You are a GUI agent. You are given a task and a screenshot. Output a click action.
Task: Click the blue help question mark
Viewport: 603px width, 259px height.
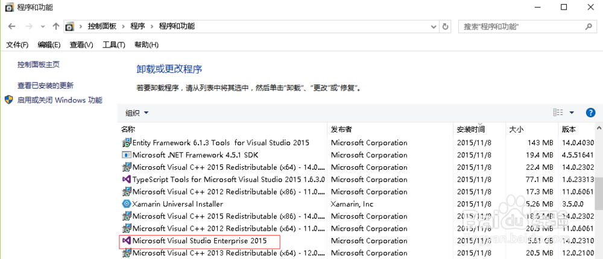tap(590, 113)
